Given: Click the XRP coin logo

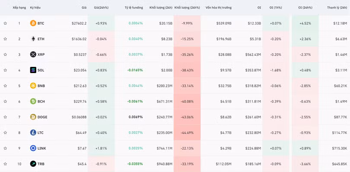Looking at the screenshot, I should (x=33, y=54).
